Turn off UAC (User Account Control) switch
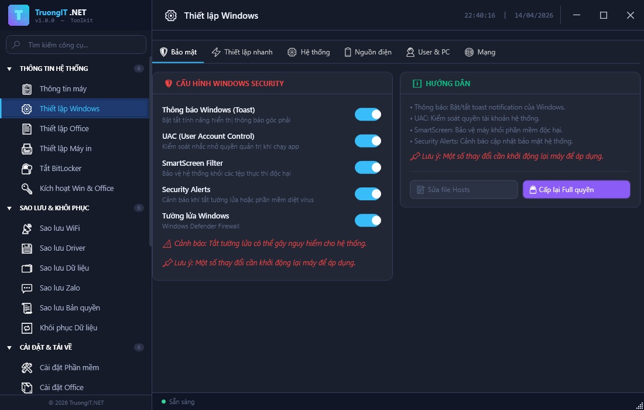Screen dimensions: 644x410 368,141
